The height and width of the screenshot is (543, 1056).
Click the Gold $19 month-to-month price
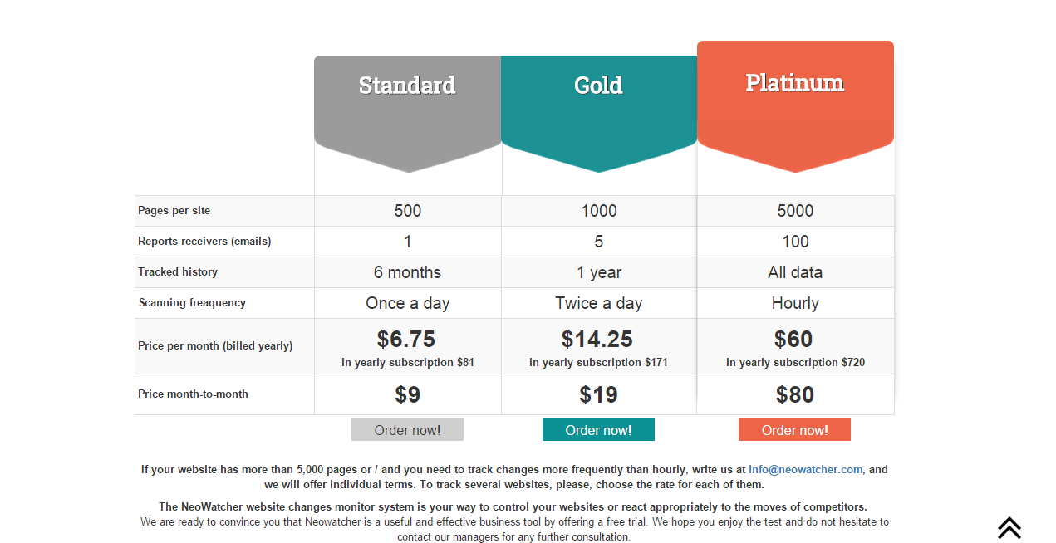point(597,394)
